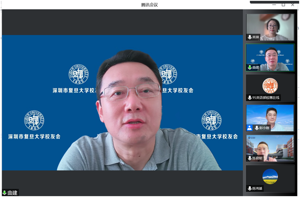The image size is (300, 197).
Task: Click the main speaker video of 曲建
Action: 122,103
